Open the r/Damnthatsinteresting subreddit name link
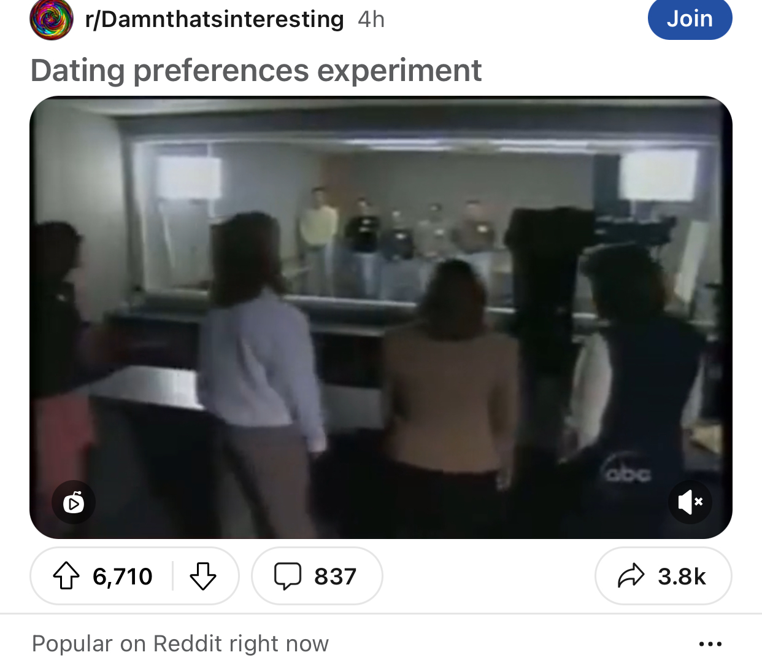This screenshot has width=762, height=671. (x=214, y=19)
